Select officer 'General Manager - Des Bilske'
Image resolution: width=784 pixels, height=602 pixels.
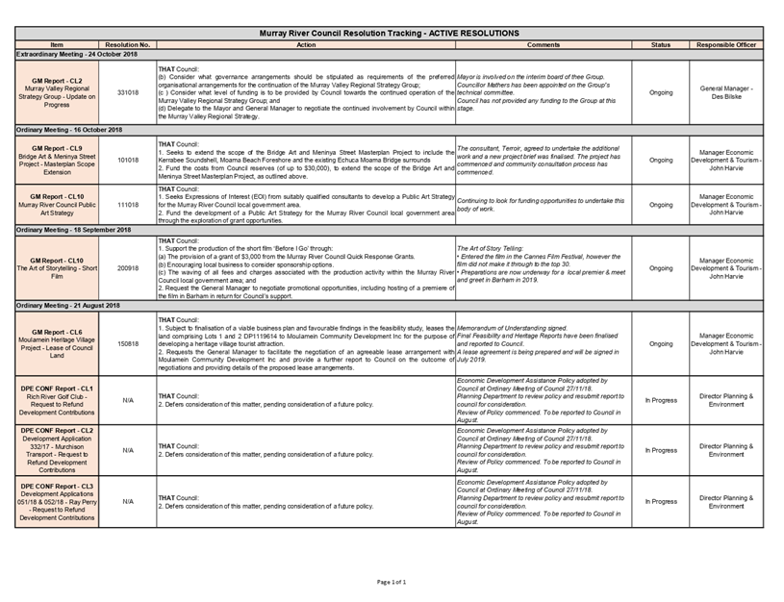coord(726,92)
